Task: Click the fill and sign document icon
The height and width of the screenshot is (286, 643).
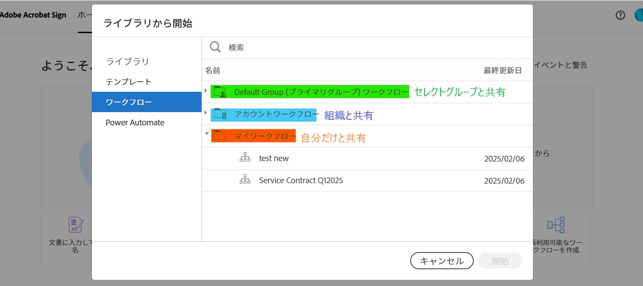Action: pos(76,225)
